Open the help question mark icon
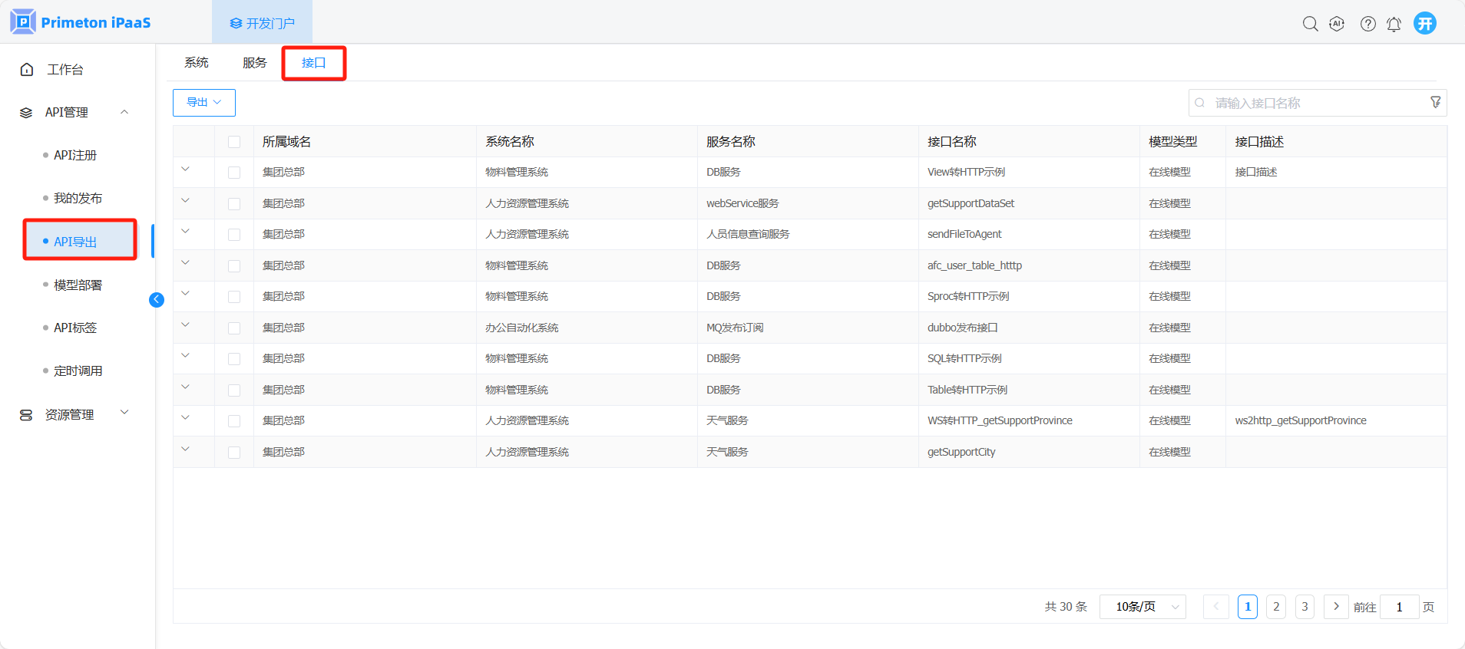 (1367, 24)
